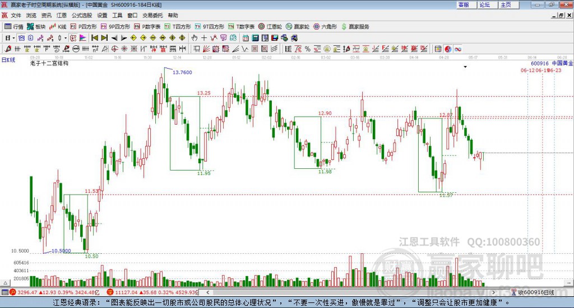574x308 pixels.
Task: Open the 赢家轮 wheel tool
Action: pyautogui.click(x=298, y=27)
